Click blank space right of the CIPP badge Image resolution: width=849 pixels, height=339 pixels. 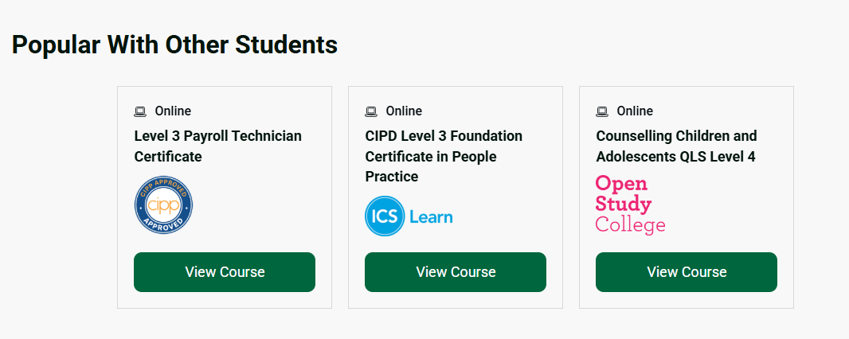tap(263, 205)
